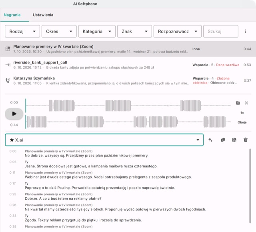Screen dimensions: 256x232
Task: Click the line starting "Poproszę o to dziś Paulinę"
Action: pos(100,188)
